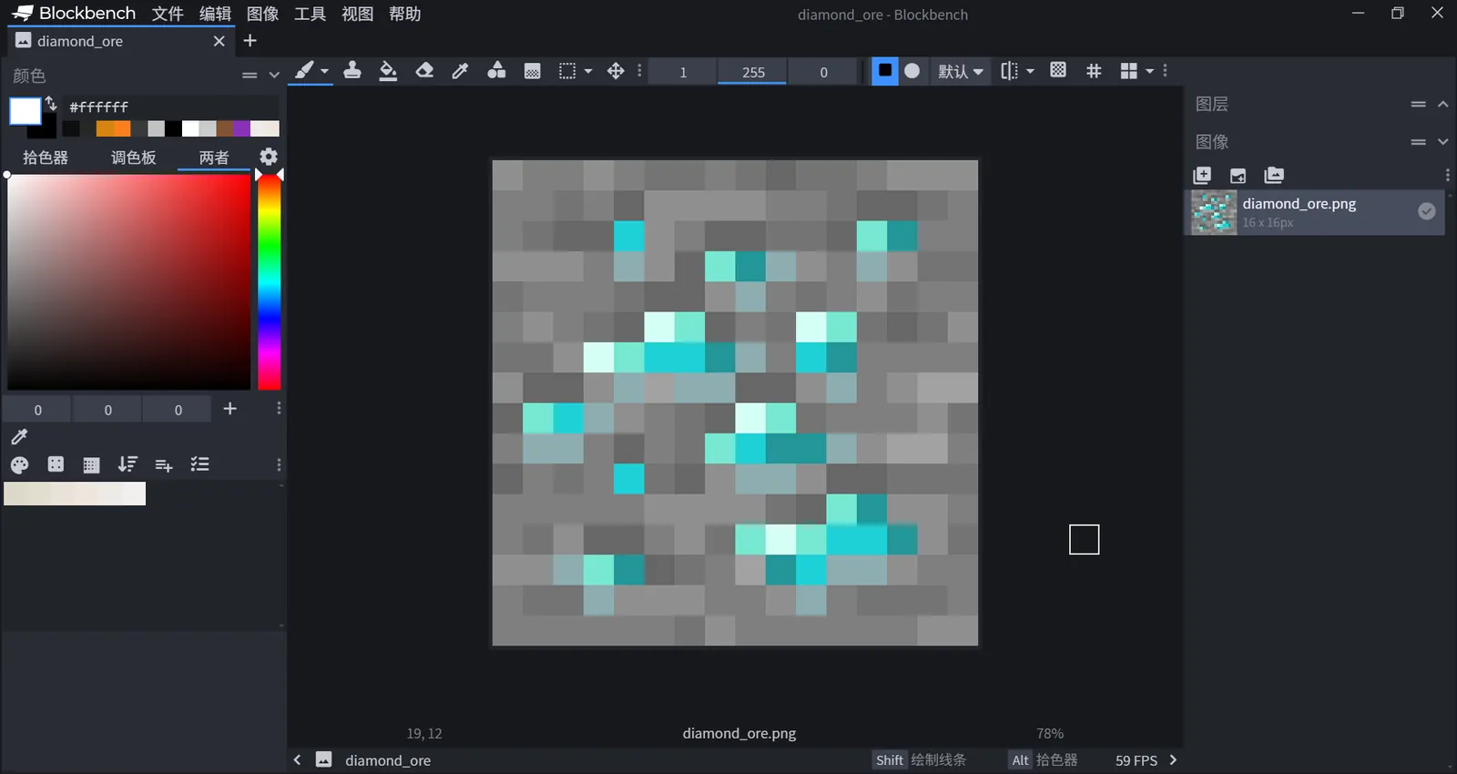
Task: Select the paint brush tool
Action: click(x=304, y=71)
